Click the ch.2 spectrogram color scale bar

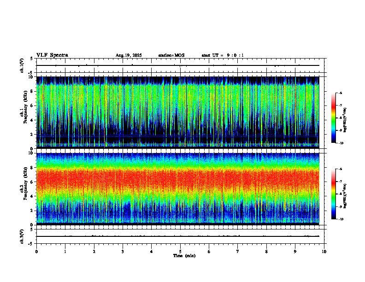pyautogui.click(x=333, y=194)
